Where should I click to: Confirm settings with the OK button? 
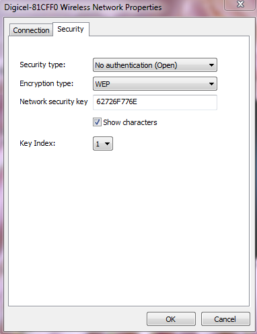point(171,319)
